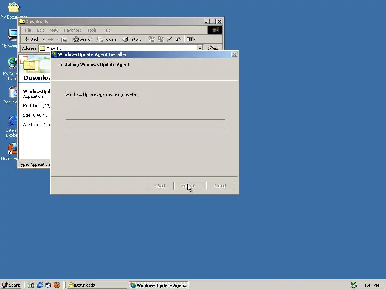Maximize the Downloads window
The width and height of the screenshot is (386, 290).
coord(213,22)
